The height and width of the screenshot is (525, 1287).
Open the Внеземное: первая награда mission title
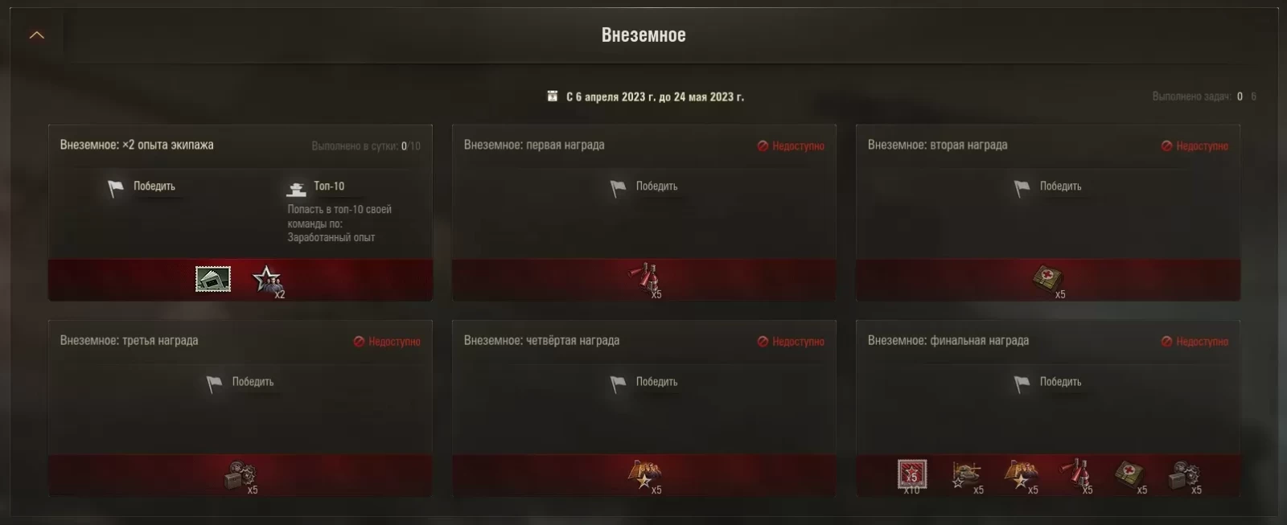point(534,145)
